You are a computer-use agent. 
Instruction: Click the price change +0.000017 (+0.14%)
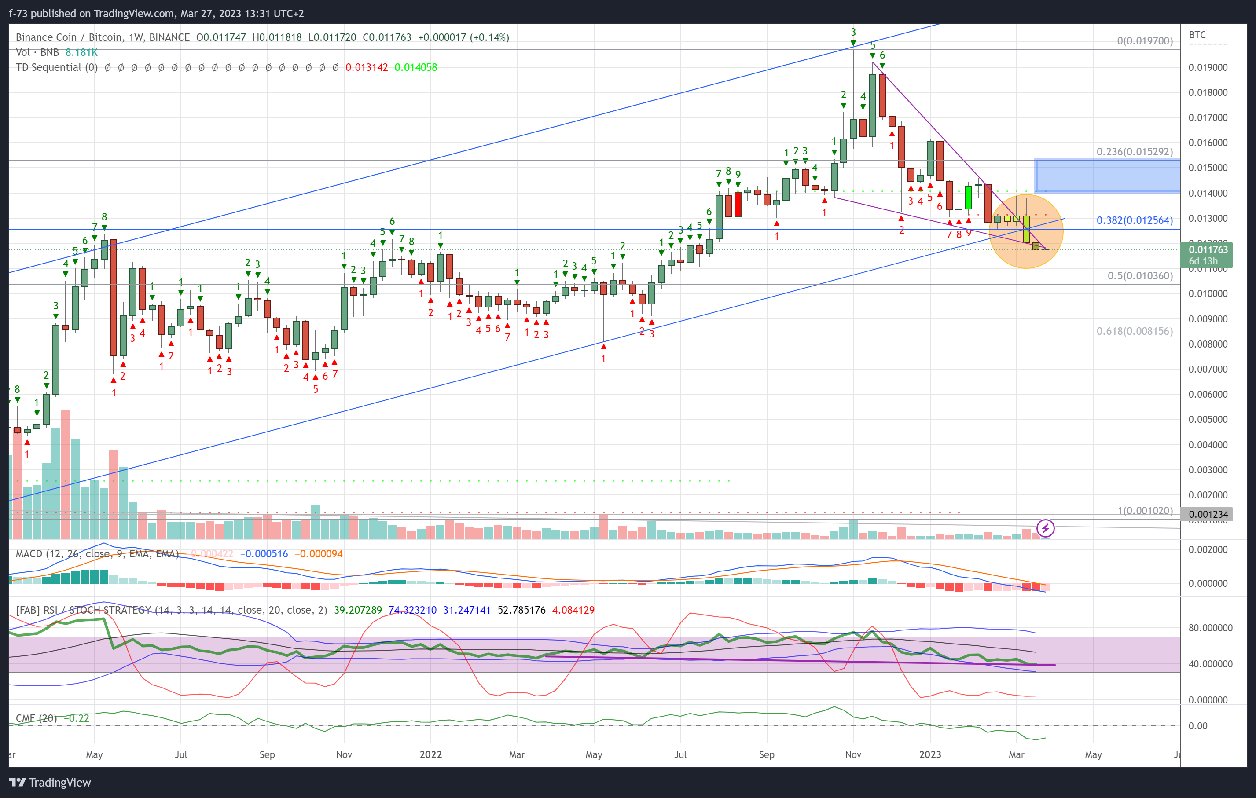tap(464, 37)
